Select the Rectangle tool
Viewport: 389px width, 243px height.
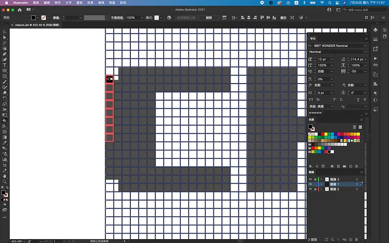click(x=4, y=76)
